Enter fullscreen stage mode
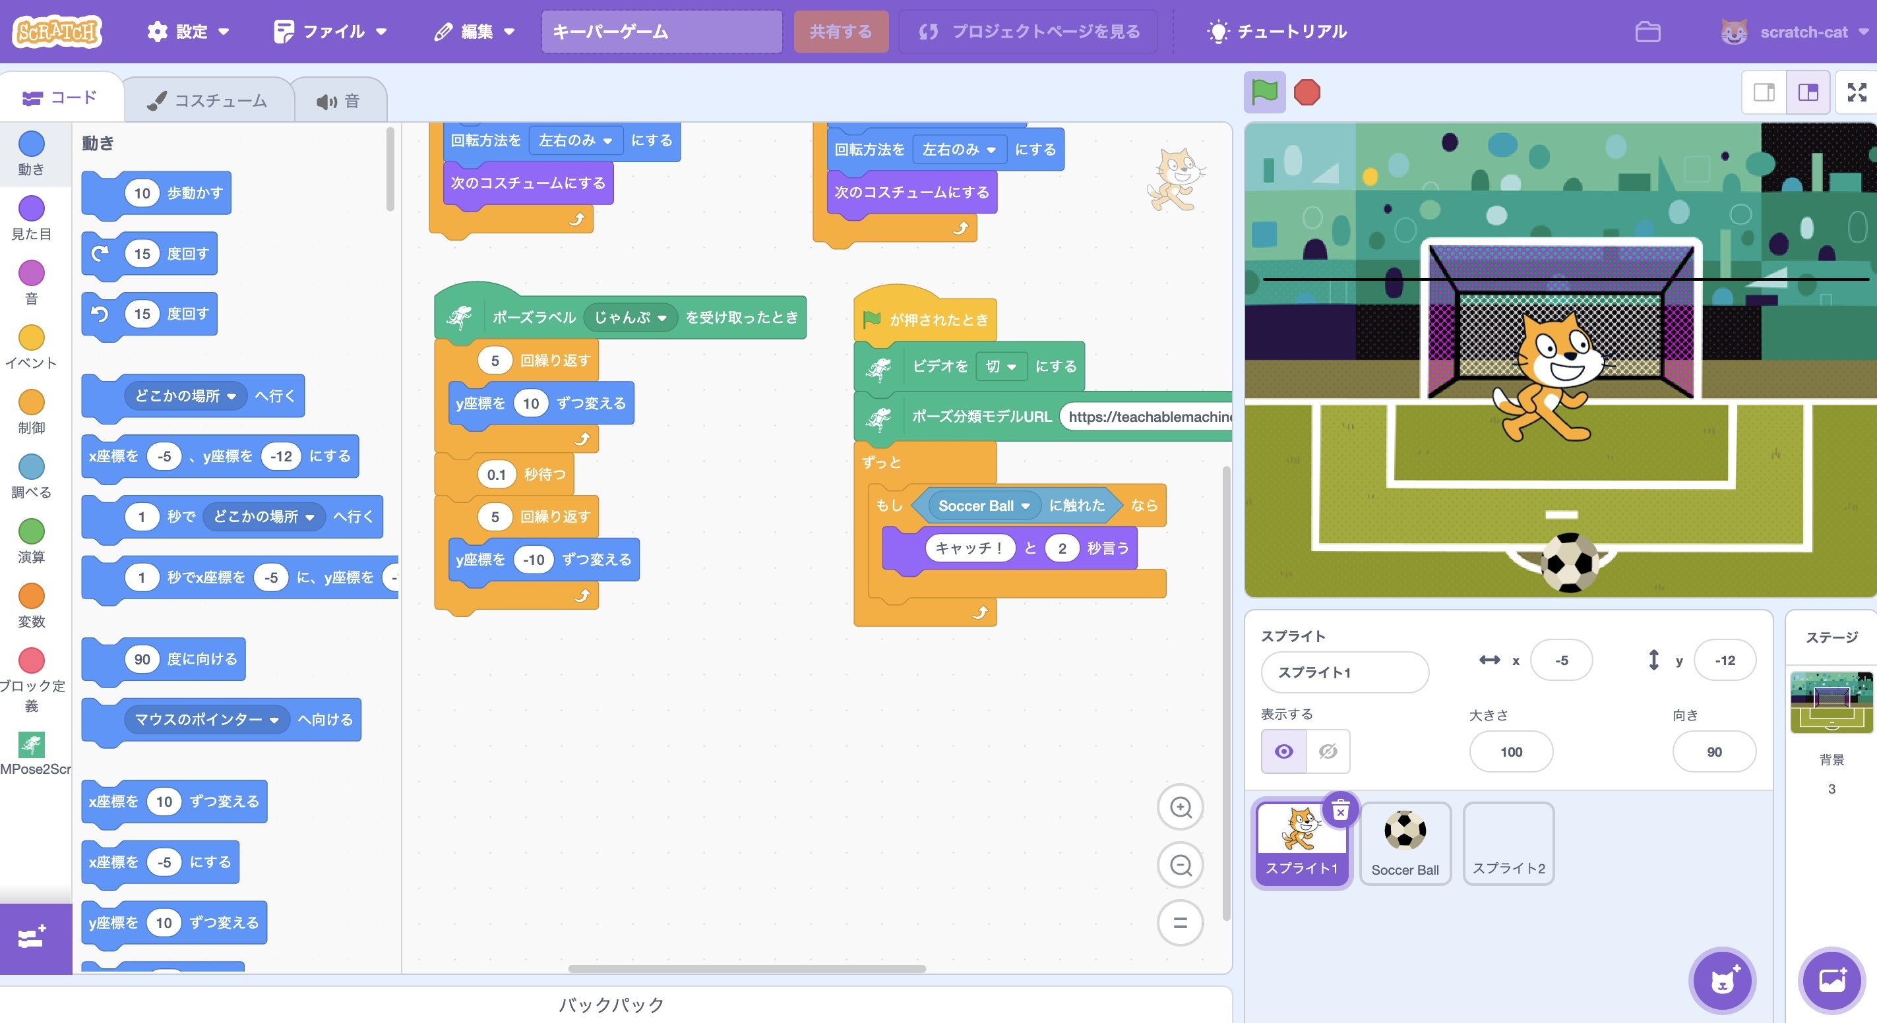Screen dimensions: 1877x1023 (x=1857, y=92)
